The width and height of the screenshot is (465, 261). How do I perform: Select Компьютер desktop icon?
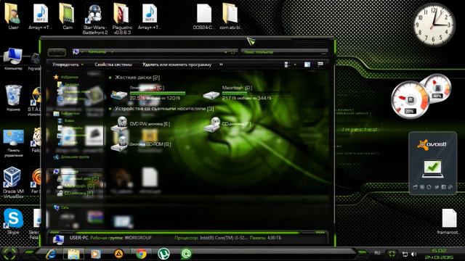pos(13,59)
